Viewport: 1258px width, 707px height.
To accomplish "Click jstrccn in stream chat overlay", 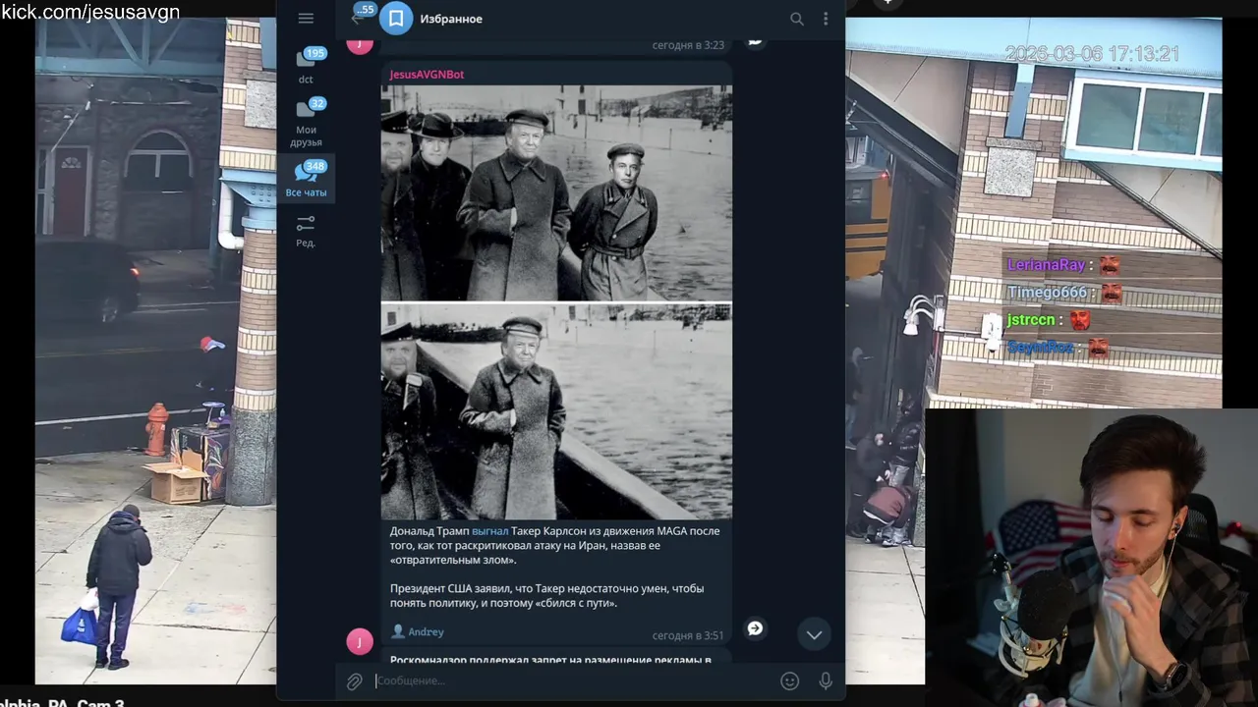I will click(1030, 320).
